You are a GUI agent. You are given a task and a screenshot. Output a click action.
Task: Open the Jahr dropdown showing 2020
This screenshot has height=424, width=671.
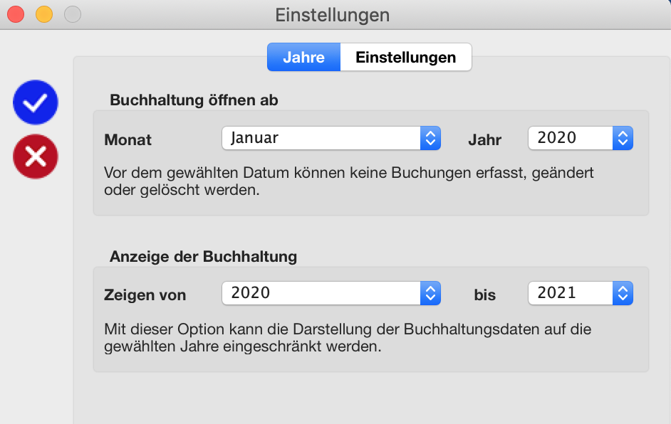click(581, 138)
